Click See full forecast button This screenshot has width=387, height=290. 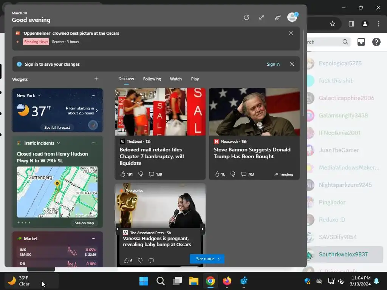tap(57, 127)
